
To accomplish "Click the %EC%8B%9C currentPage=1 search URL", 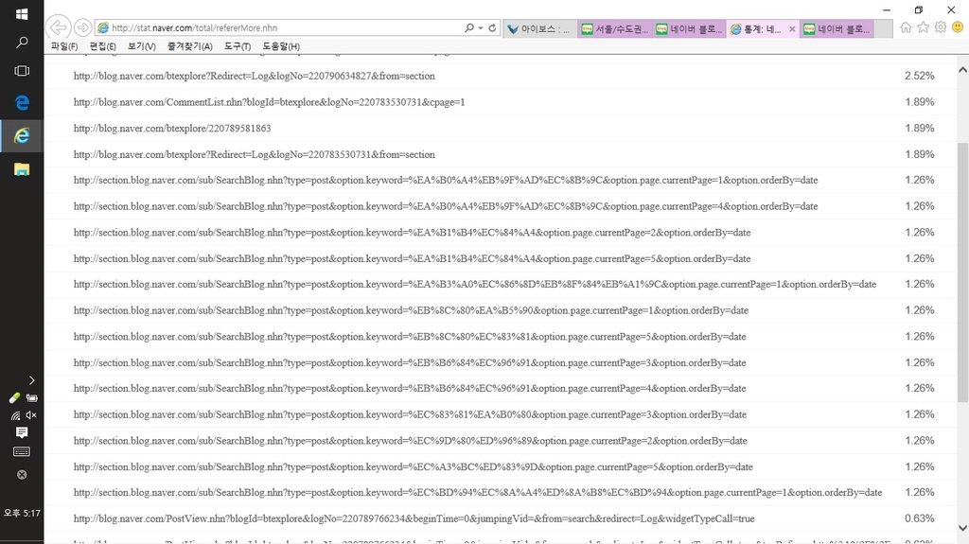I will coord(446,180).
